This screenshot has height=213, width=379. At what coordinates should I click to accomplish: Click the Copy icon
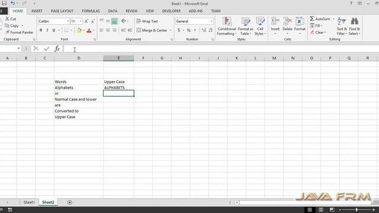point(7,25)
